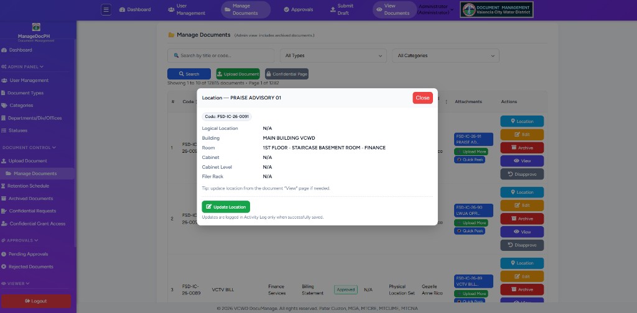This screenshot has height=313, width=637.
Task: Click the Room value text in dialog
Action: click(x=324, y=148)
